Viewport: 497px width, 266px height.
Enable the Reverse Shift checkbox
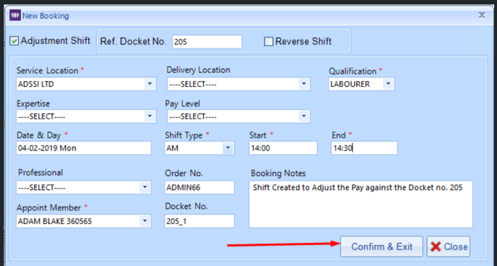pyautogui.click(x=269, y=41)
